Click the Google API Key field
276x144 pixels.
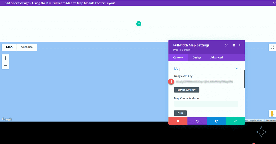click(x=206, y=82)
